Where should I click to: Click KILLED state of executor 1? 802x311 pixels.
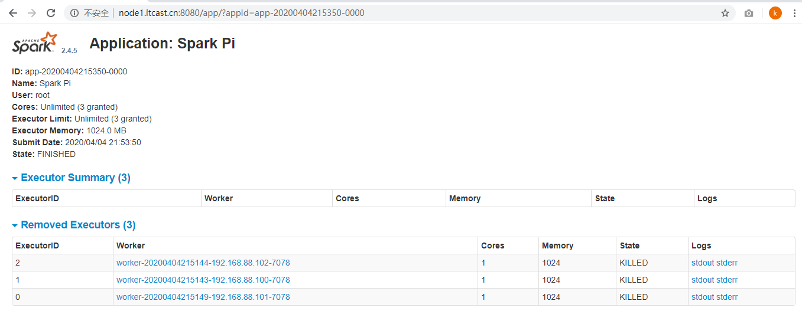point(634,280)
